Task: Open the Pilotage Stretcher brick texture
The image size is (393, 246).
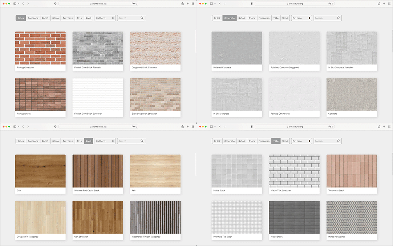Action: 40,48
